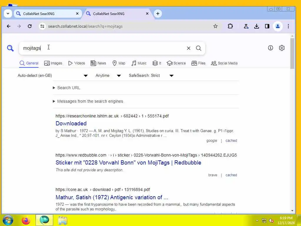Open the Anytime time range dropdown

coord(108,76)
